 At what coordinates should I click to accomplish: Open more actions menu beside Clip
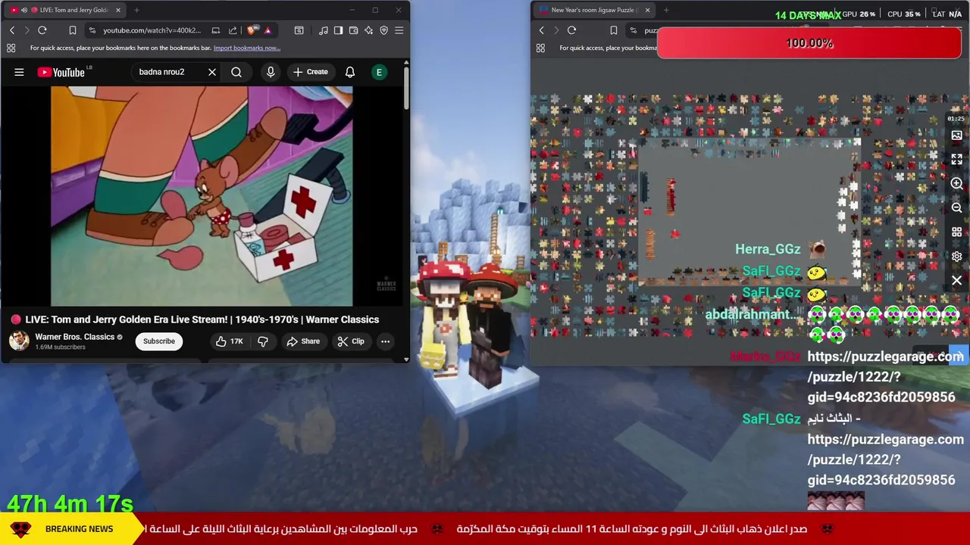pyautogui.click(x=385, y=341)
